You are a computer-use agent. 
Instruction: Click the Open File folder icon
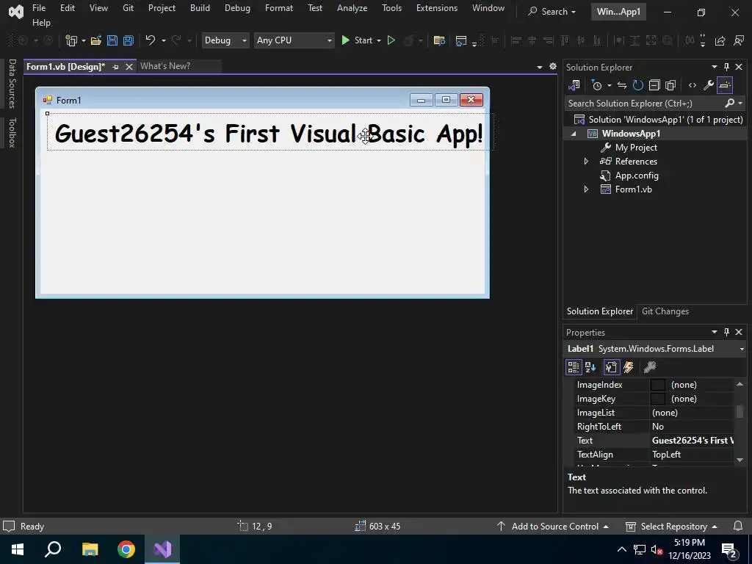[96, 40]
